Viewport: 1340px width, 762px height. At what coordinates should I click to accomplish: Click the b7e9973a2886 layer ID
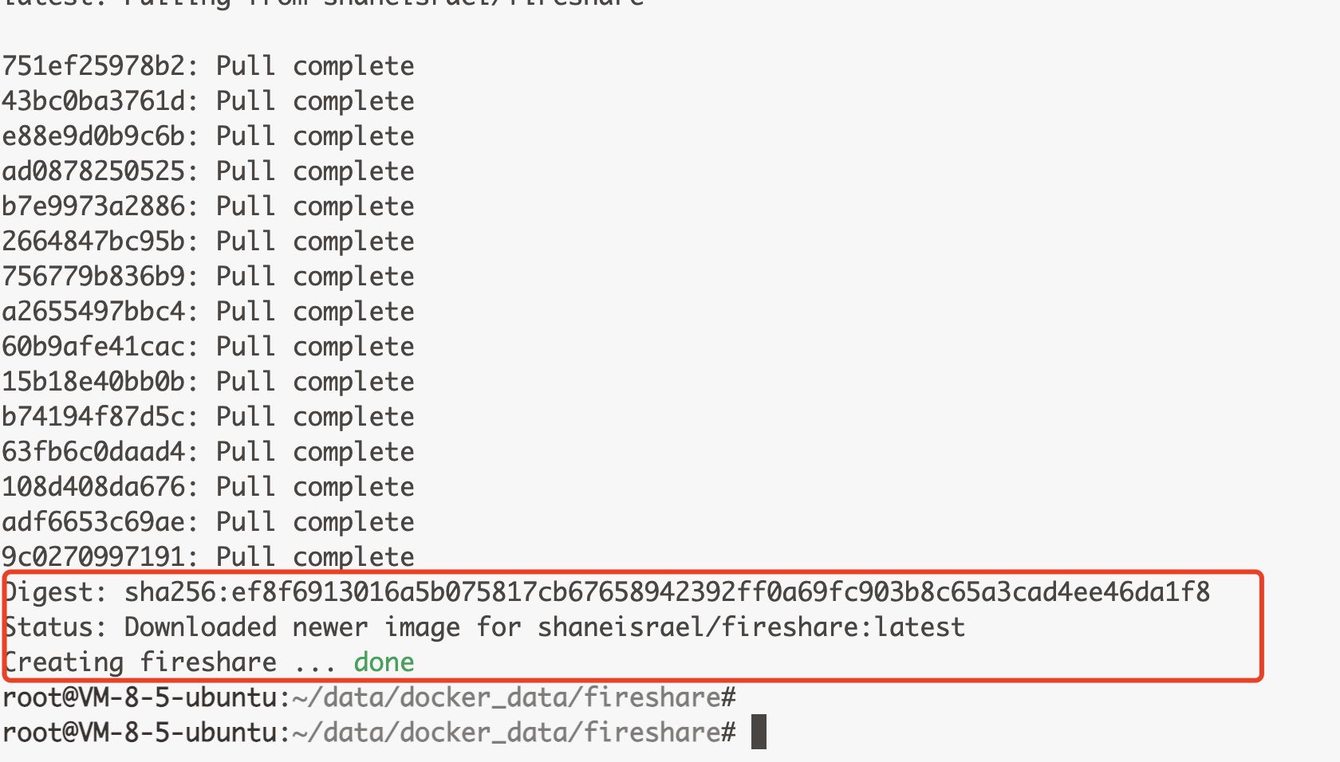pyautogui.click(x=94, y=206)
